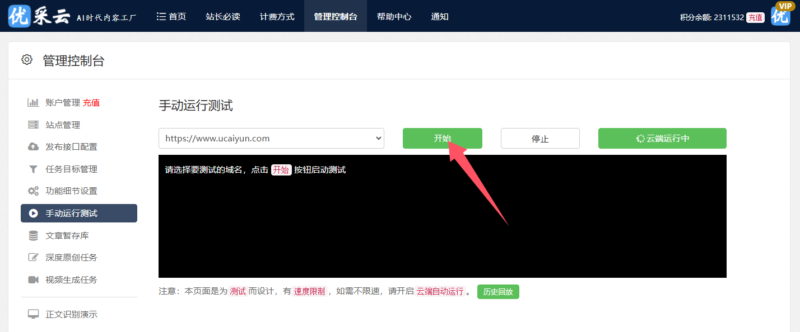Open the 首页 menu in navigation bar
Viewport: 800px width, 332px height.
pos(171,17)
